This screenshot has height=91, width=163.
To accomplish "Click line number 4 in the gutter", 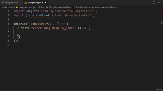I will pos(8,24).
